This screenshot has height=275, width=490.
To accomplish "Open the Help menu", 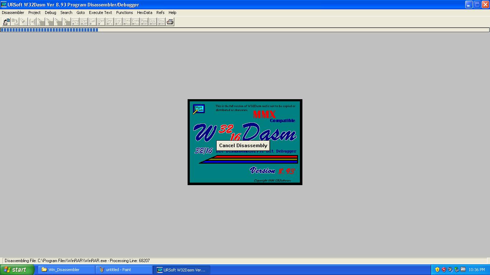I will pos(172,13).
